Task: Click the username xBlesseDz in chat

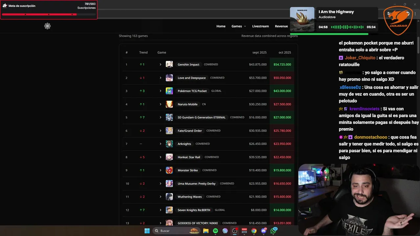Action: (x=350, y=87)
